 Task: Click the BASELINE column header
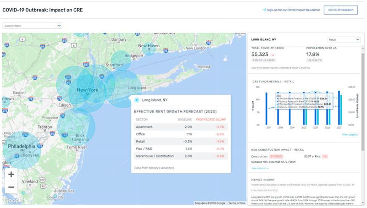185,120
